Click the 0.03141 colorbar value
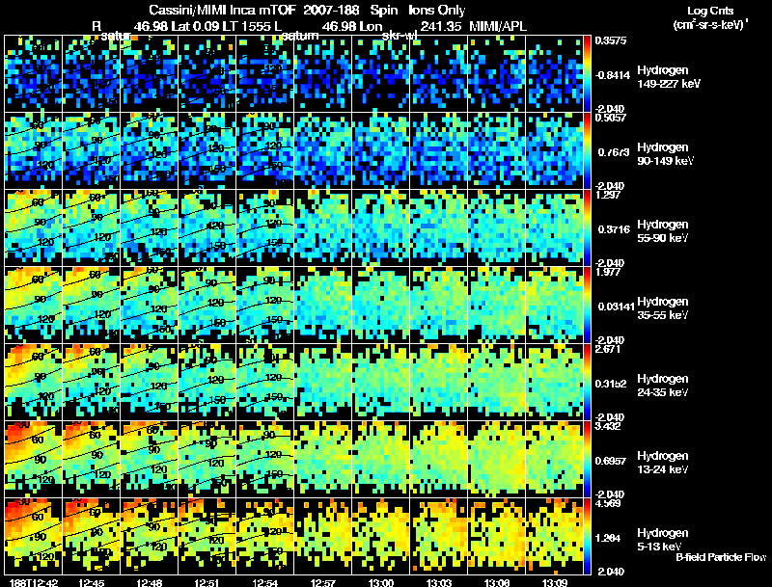This screenshot has height=587, width=772. click(617, 307)
